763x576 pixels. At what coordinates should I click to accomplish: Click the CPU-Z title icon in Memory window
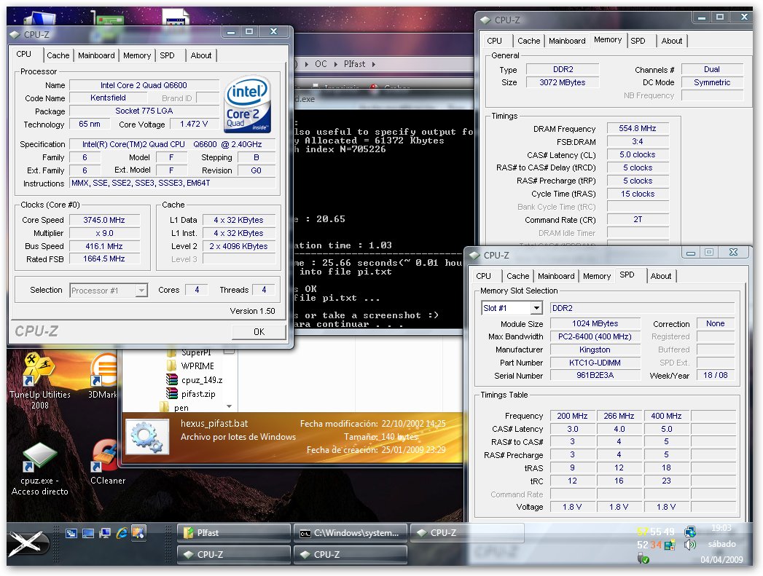click(485, 20)
